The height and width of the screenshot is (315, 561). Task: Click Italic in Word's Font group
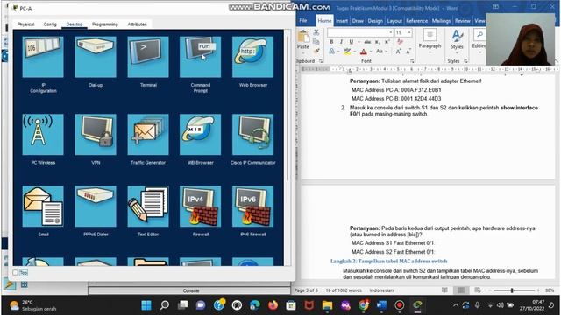pos(341,42)
